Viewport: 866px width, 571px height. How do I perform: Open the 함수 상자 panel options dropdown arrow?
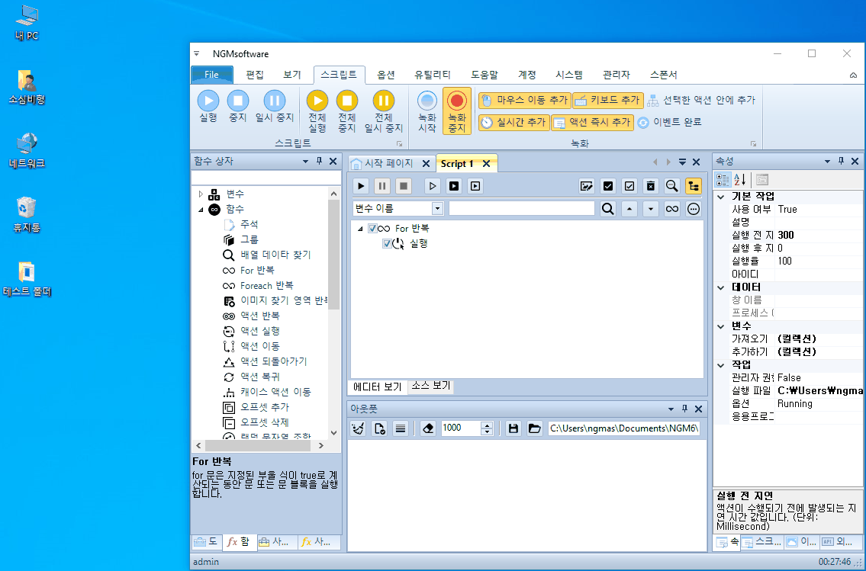[305, 162]
